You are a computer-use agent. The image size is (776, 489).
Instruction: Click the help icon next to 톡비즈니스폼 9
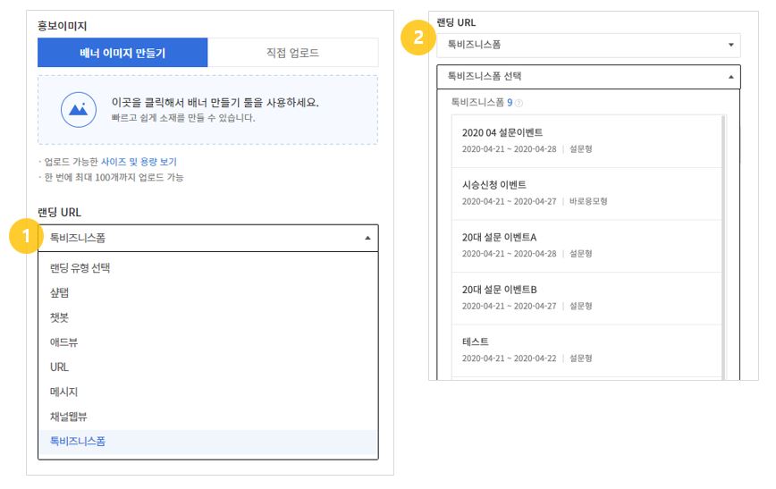(519, 103)
